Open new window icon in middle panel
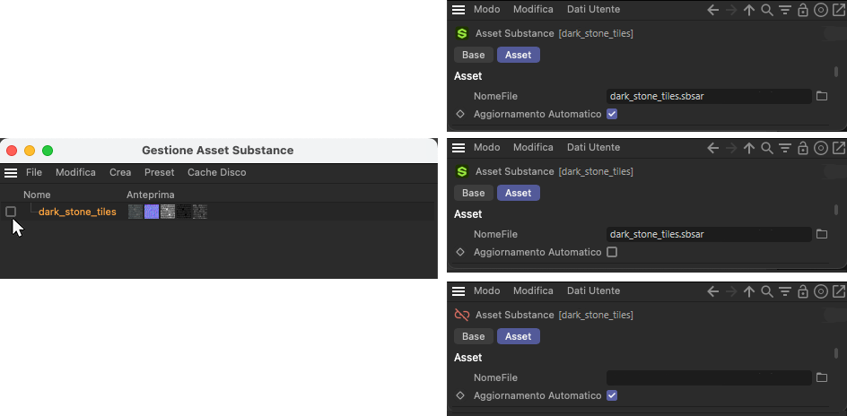847x416 pixels. coord(839,148)
